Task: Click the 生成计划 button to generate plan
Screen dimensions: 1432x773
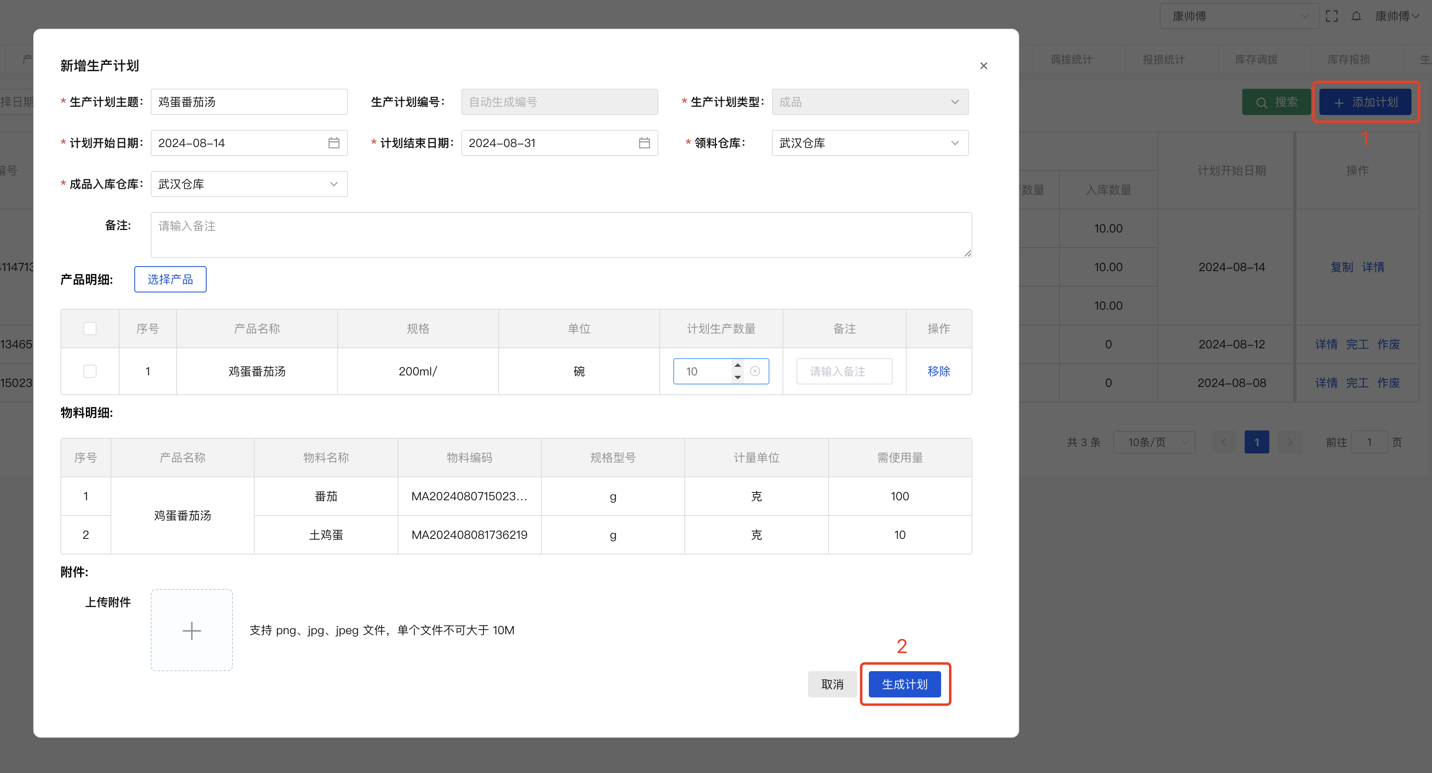Action: pos(905,684)
